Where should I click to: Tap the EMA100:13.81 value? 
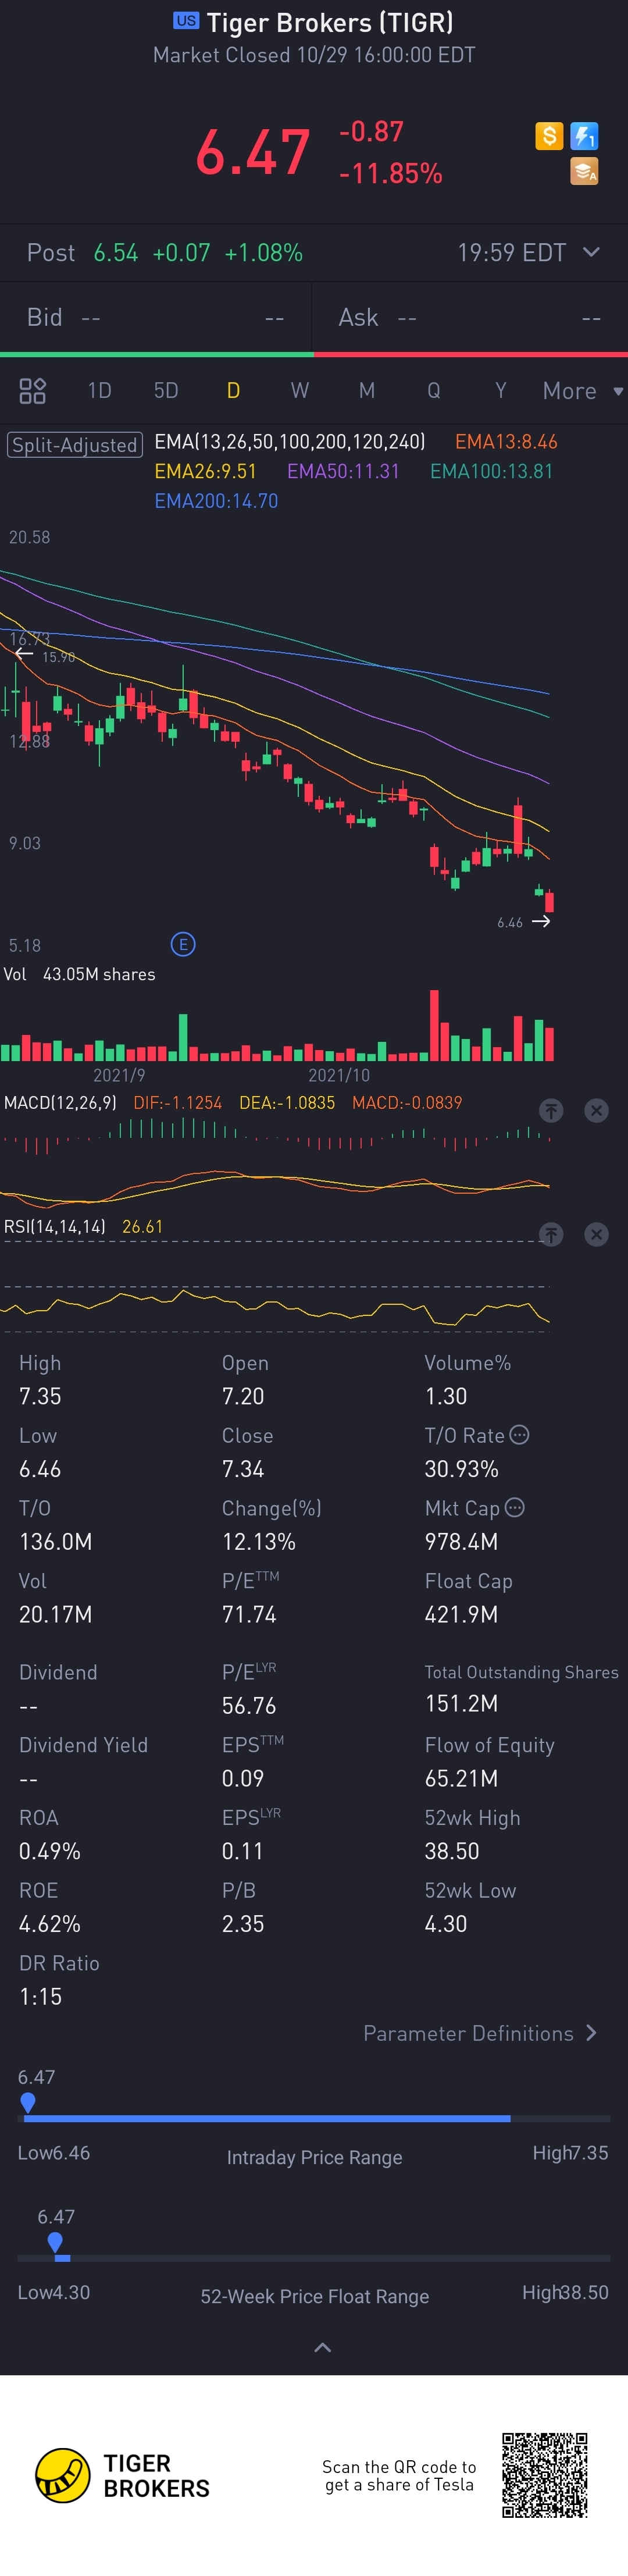[x=491, y=471]
